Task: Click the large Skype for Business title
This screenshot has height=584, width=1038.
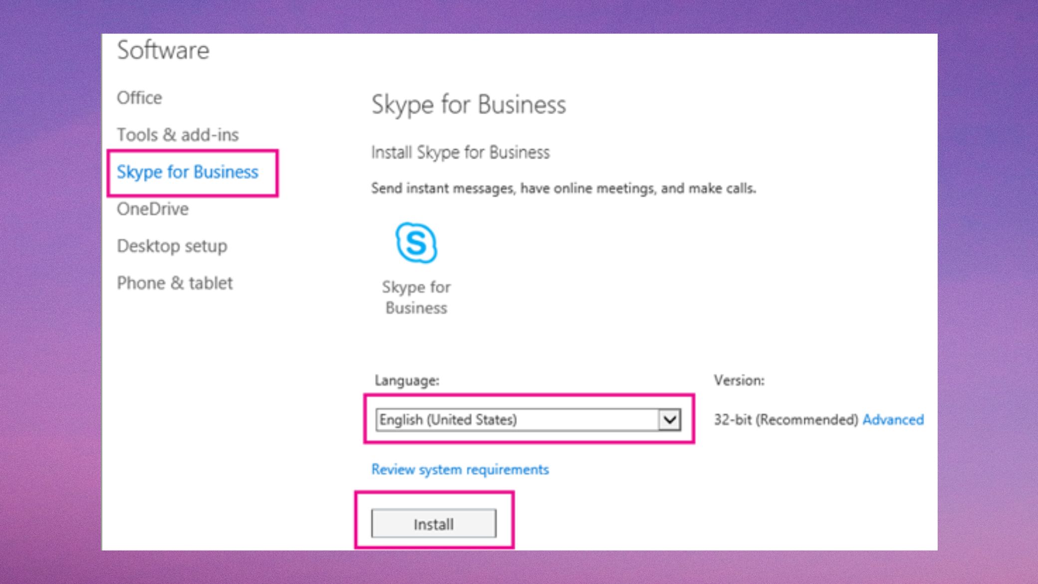Action: (x=469, y=105)
